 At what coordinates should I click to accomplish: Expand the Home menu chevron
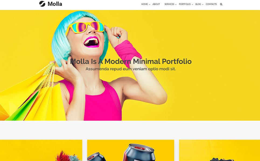pos(150,5)
